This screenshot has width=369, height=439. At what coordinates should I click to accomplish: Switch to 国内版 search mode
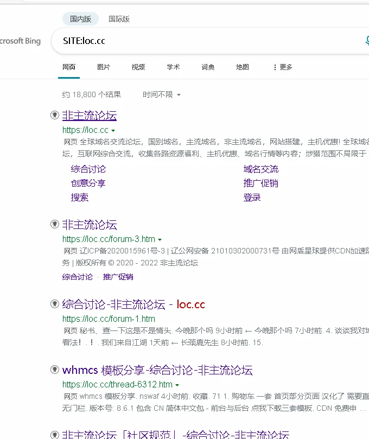click(x=80, y=19)
